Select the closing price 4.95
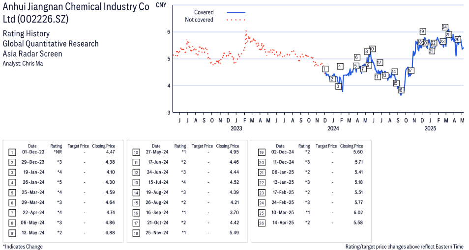 click(234, 152)
